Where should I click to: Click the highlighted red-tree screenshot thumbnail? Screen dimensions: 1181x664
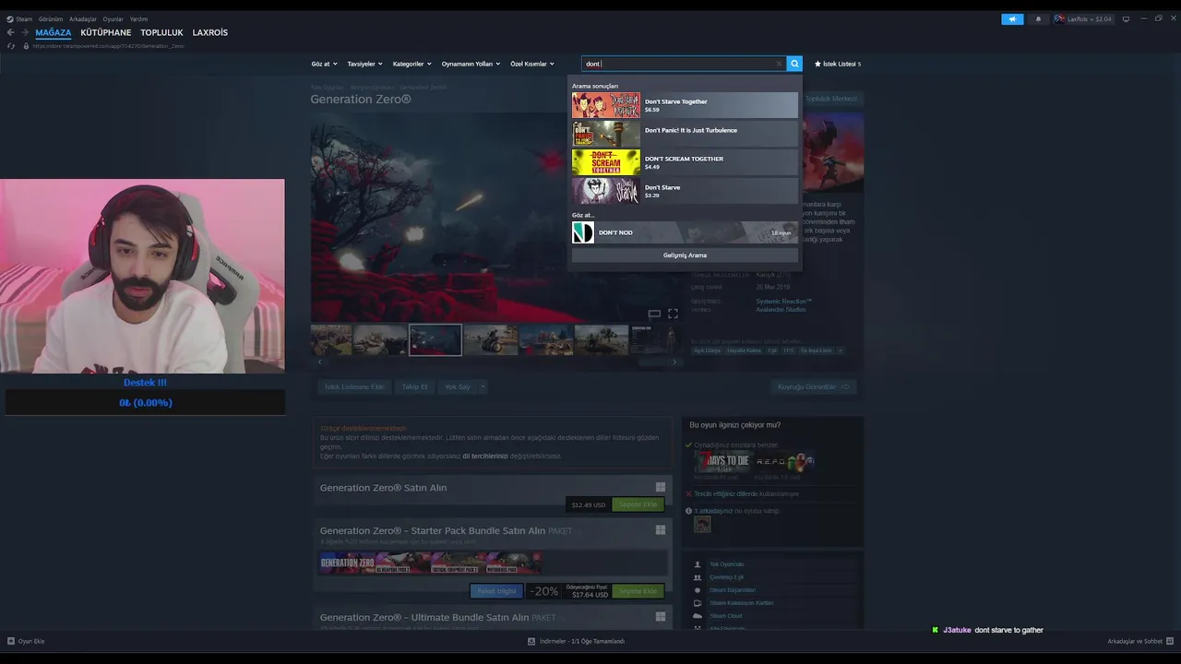(435, 339)
